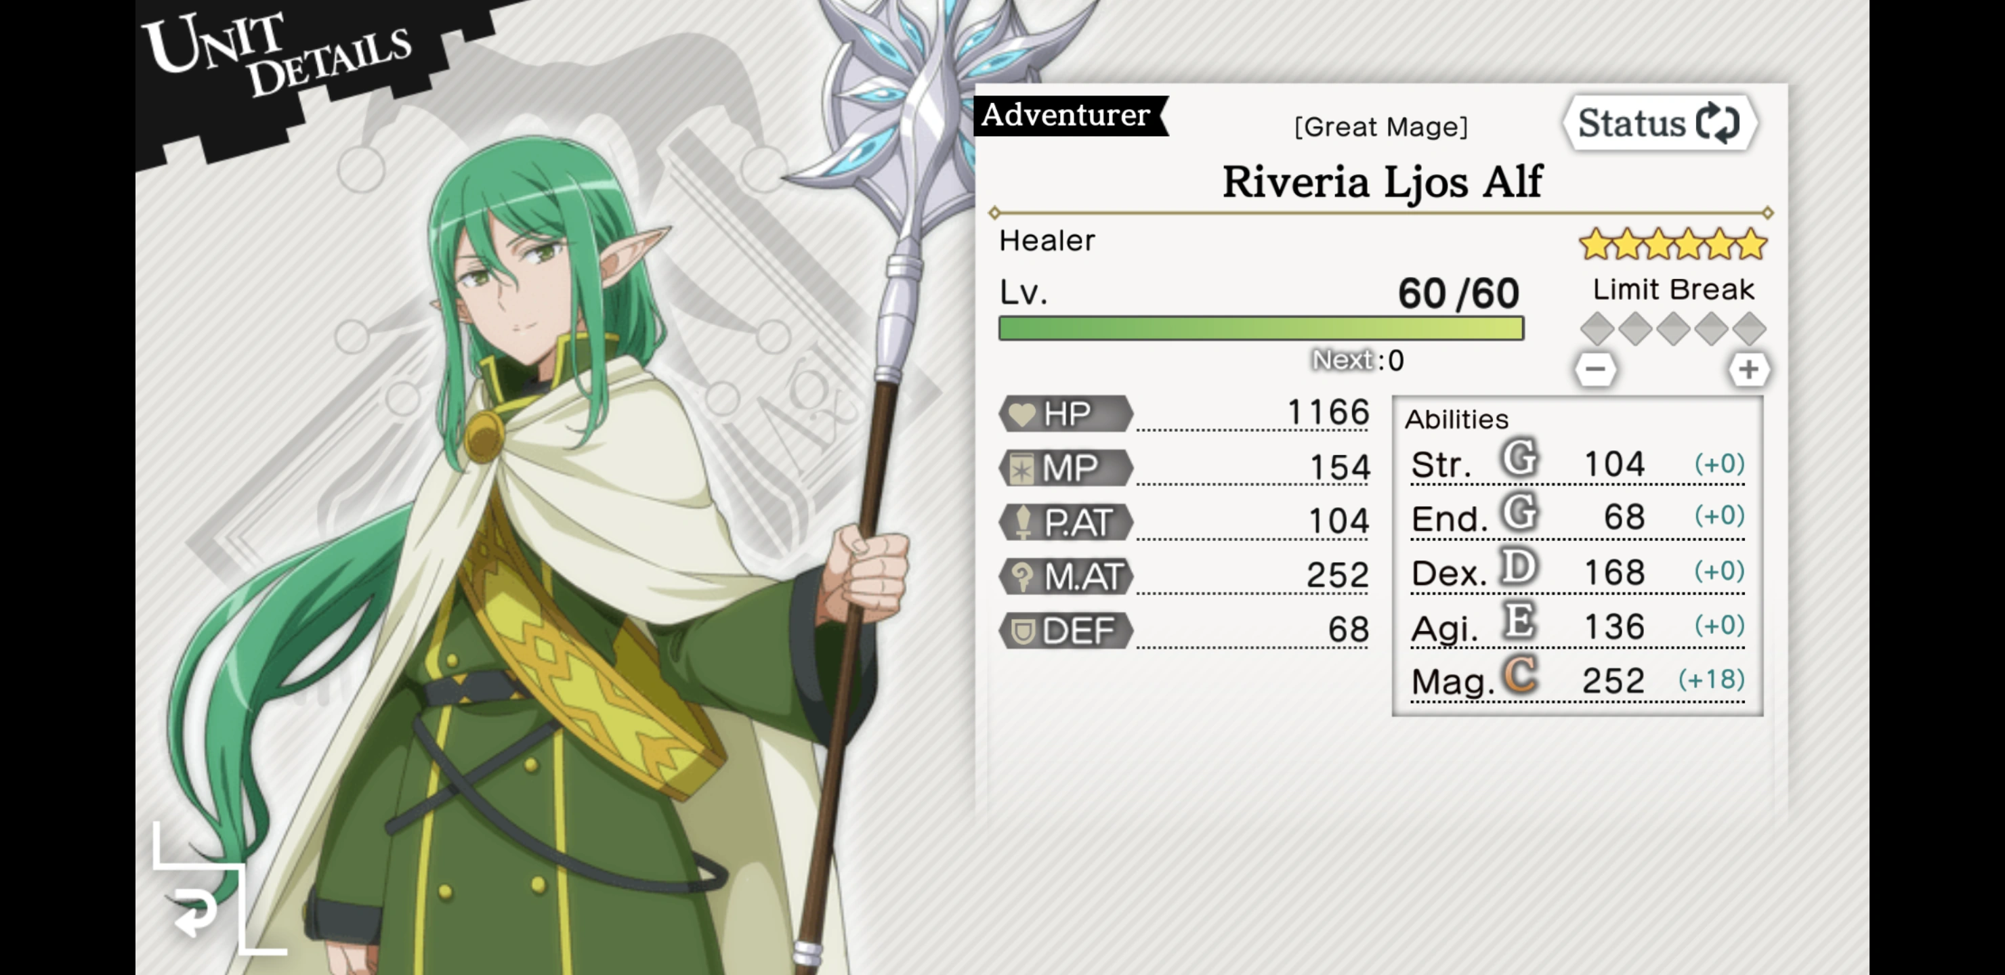Toggle the Status switch button
The height and width of the screenshot is (975, 2005).
point(1660,123)
